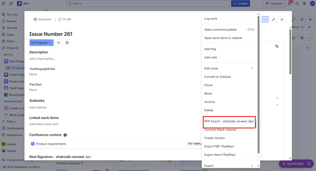Click the Upgrade button
This screenshot has height=171, width=316.
coord(274,3)
